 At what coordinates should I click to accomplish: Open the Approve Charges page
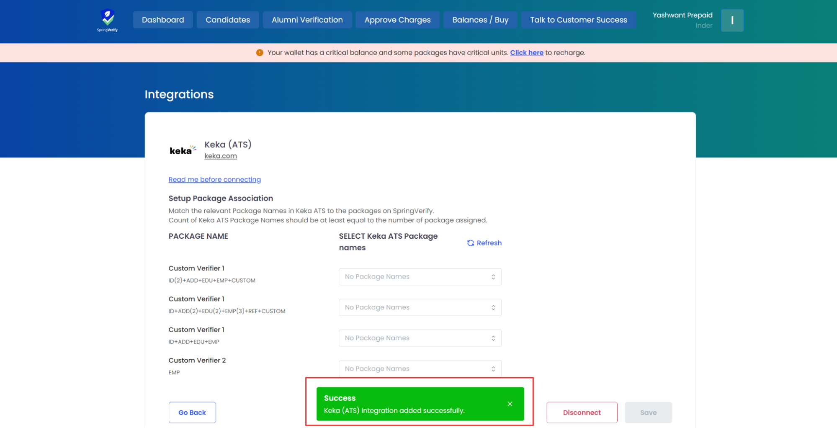coord(397,20)
